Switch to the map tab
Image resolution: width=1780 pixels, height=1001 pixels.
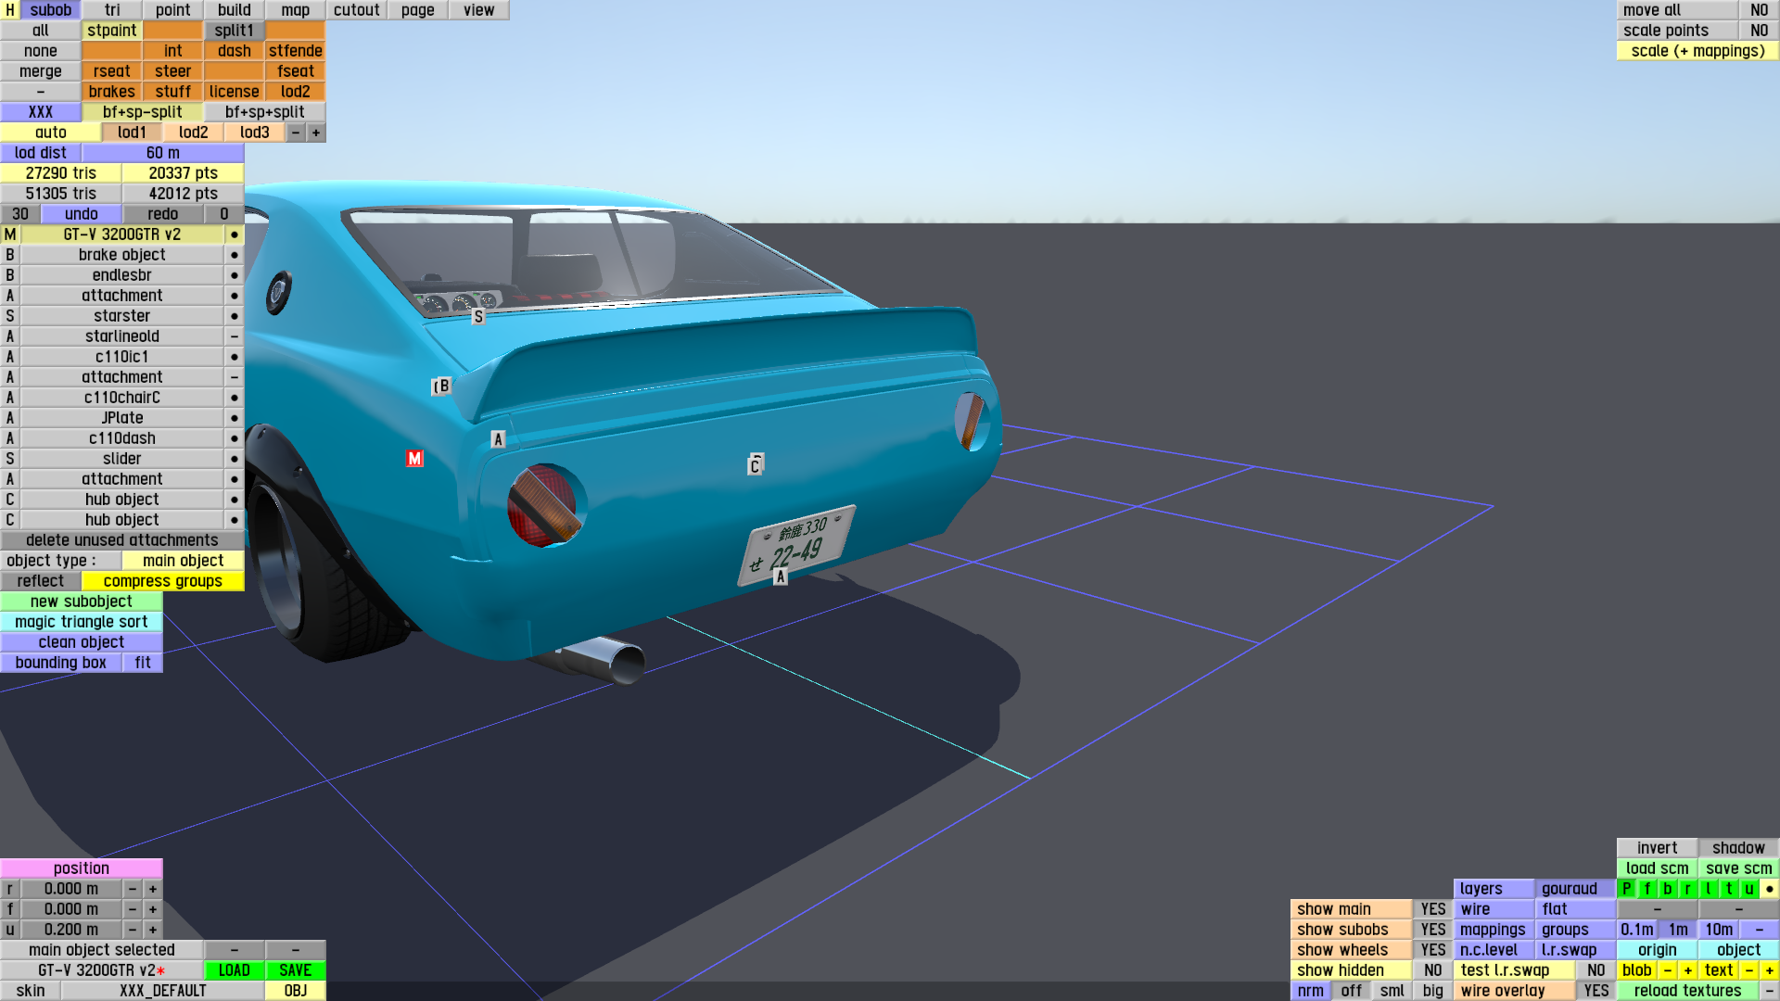point(295,10)
